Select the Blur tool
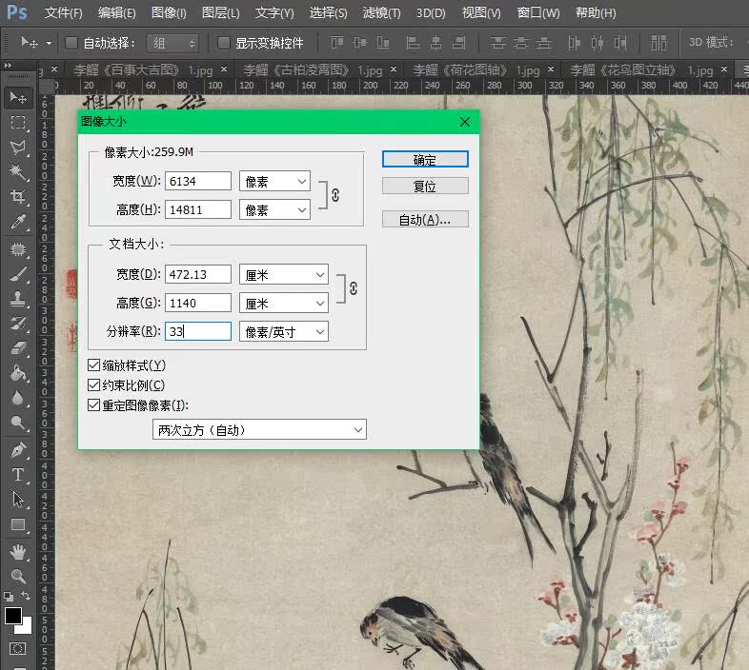The width and height of the screenshot is (749, 670). pos(18,398)
